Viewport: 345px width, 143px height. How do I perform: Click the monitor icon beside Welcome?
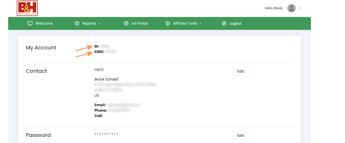(x=30, y=23)
